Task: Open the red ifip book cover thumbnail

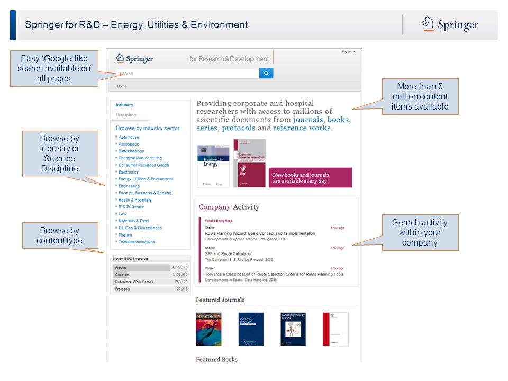Action: (x=249, y=164)
